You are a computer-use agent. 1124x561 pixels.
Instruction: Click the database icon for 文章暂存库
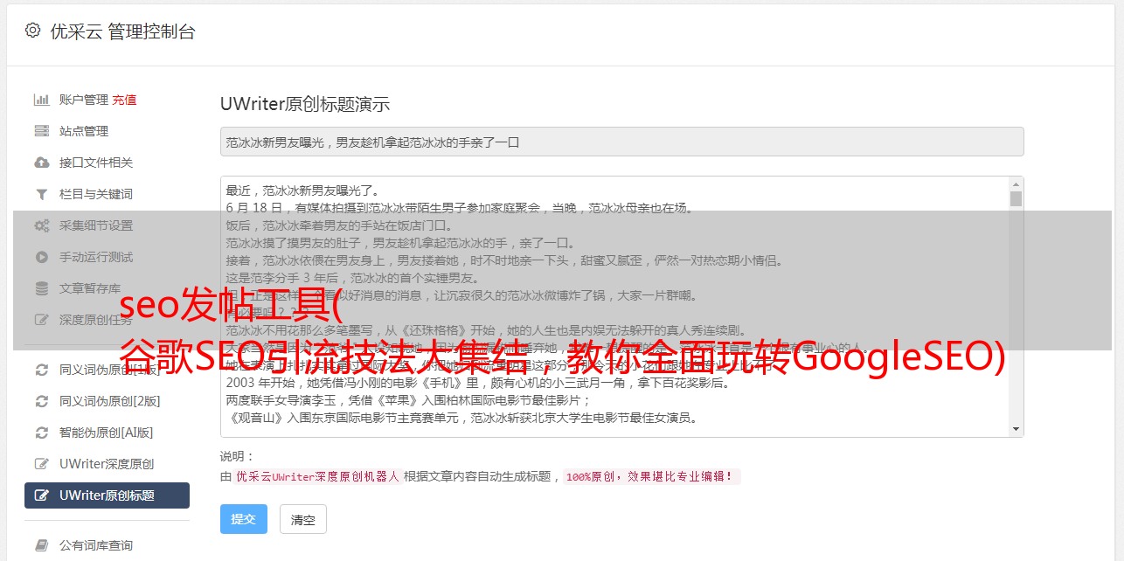(41, 288)
